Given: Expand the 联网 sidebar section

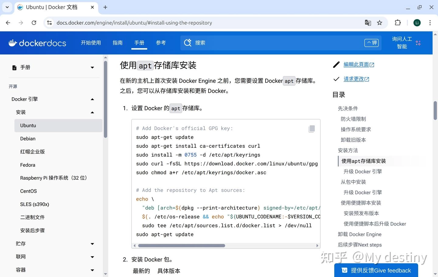Looking at the screenshot, I should tap(92, 257).
